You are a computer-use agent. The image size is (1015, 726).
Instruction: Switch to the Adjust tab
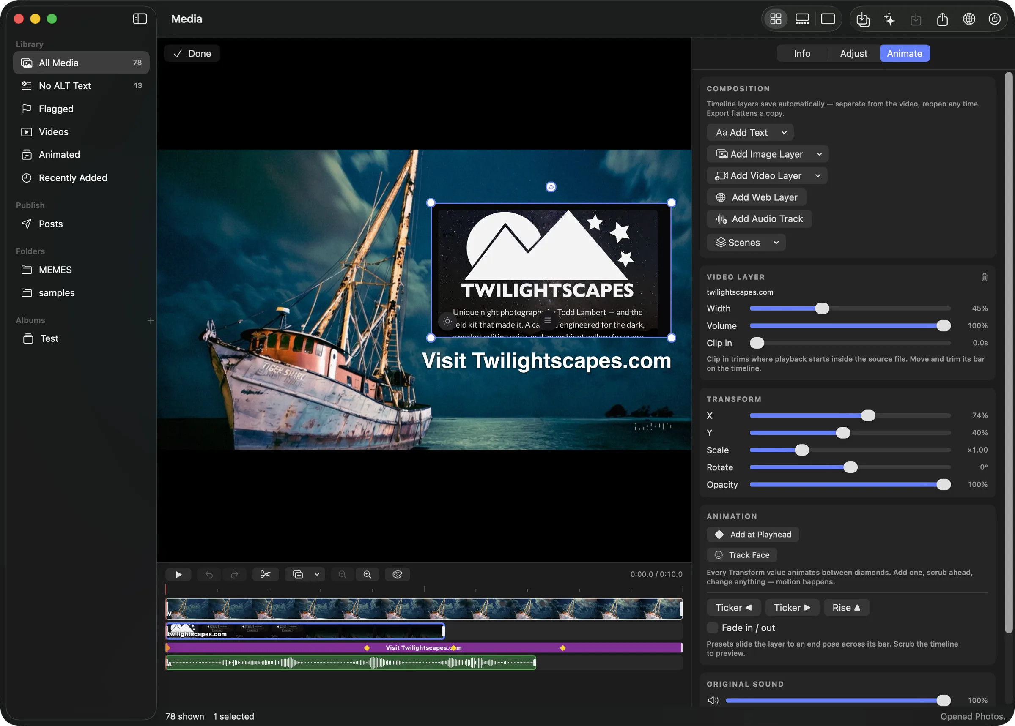[x=853, y=53]
